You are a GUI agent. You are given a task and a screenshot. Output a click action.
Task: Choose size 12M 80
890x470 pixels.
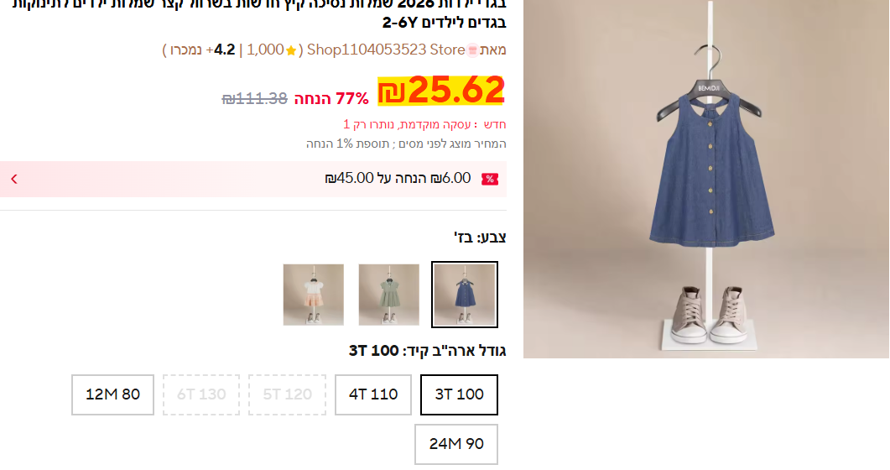click(112, 394)
